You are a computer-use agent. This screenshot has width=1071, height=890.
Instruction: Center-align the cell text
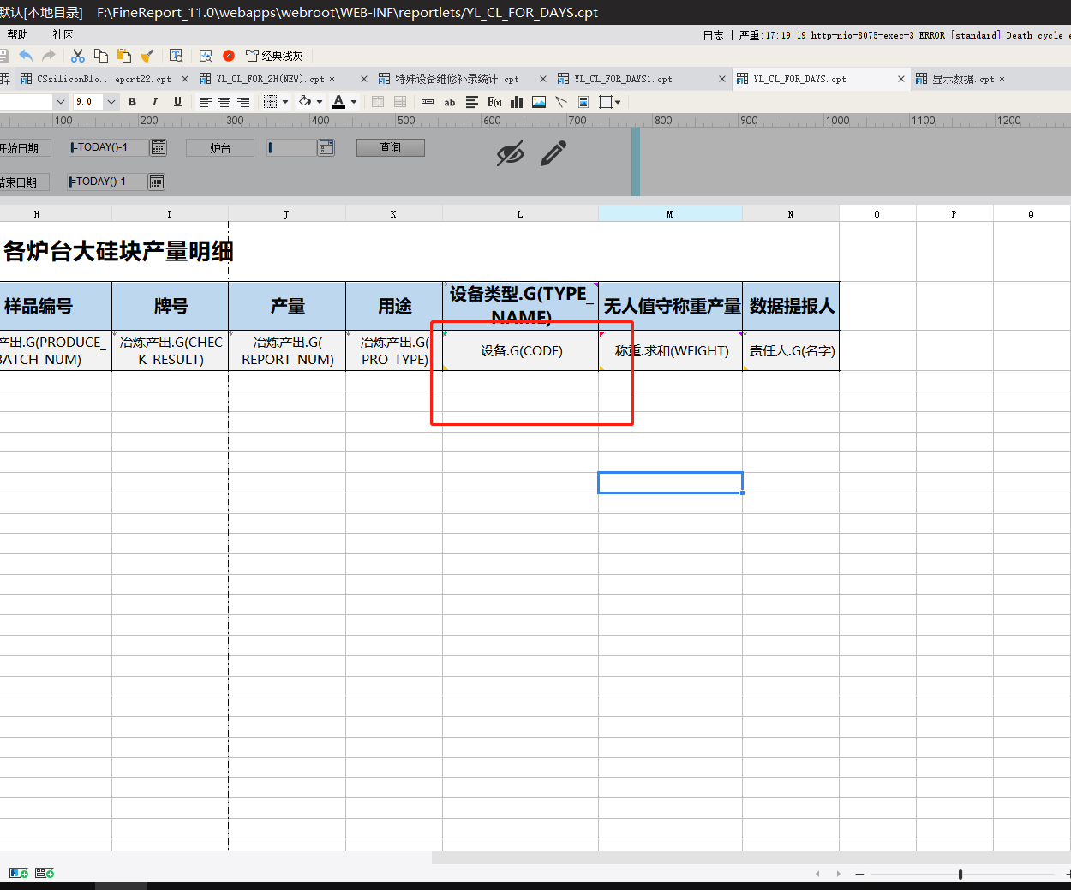tap(224, 102)
